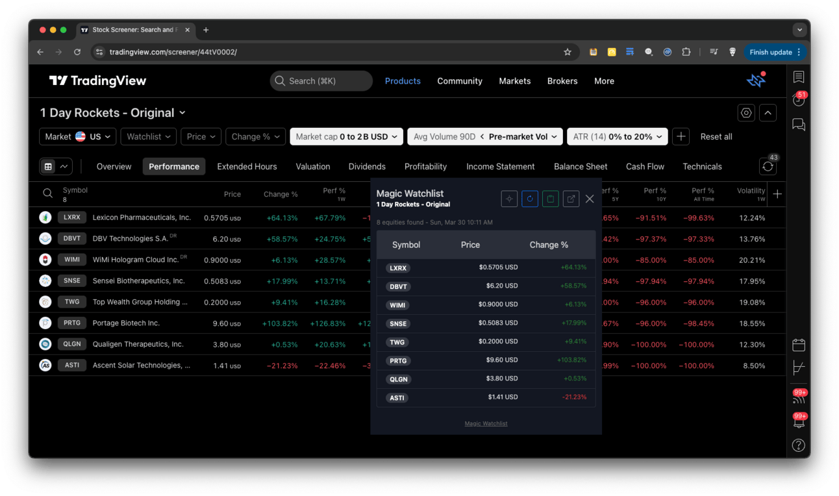Switch to the Cash Flow tab

click(645, 166)
